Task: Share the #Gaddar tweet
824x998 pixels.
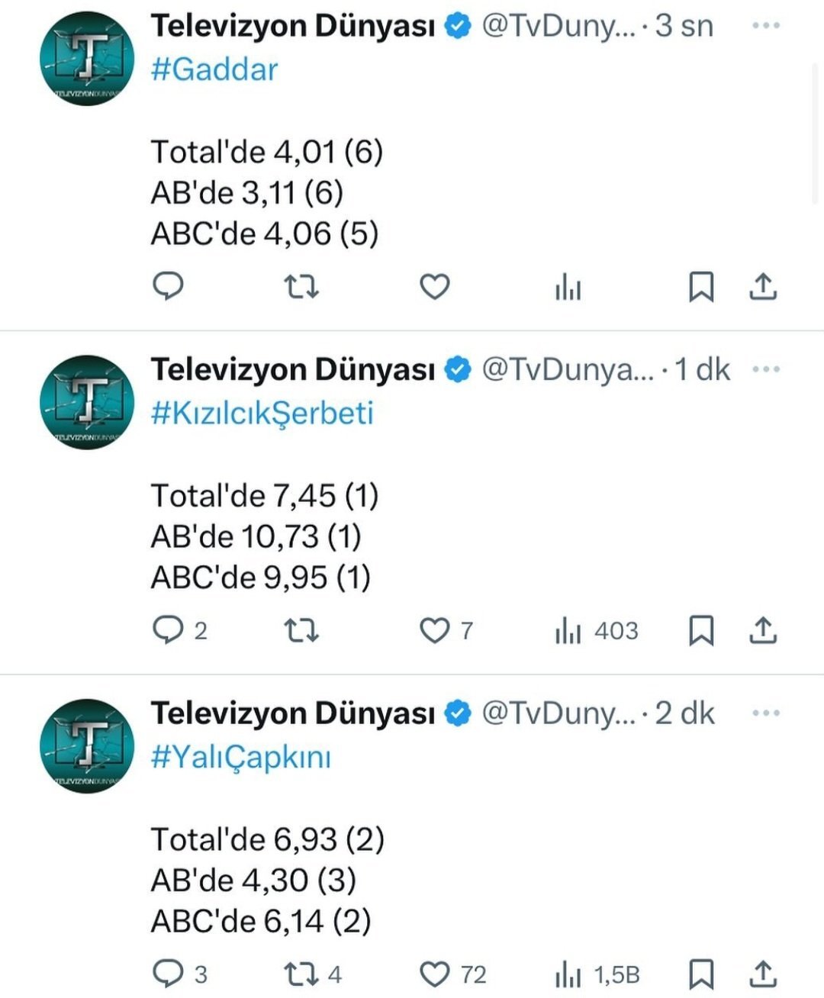Action: [763, 287]
